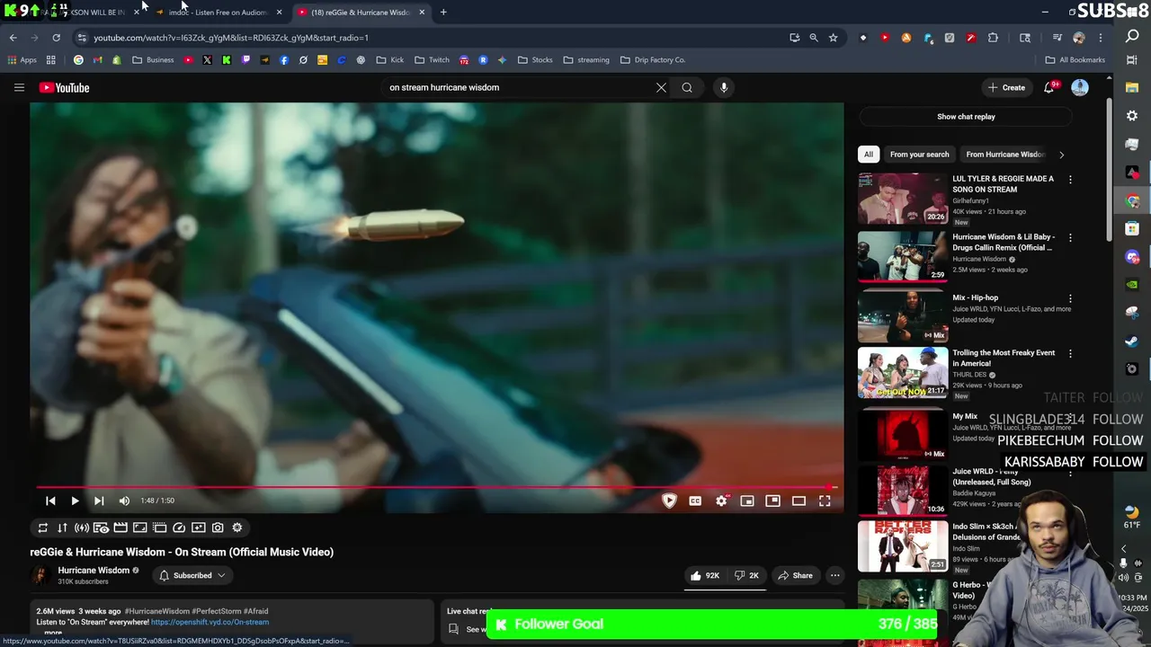Show more filter chips with the arrow
The width and height of the screenshot is (1151, 647).
1061,154
